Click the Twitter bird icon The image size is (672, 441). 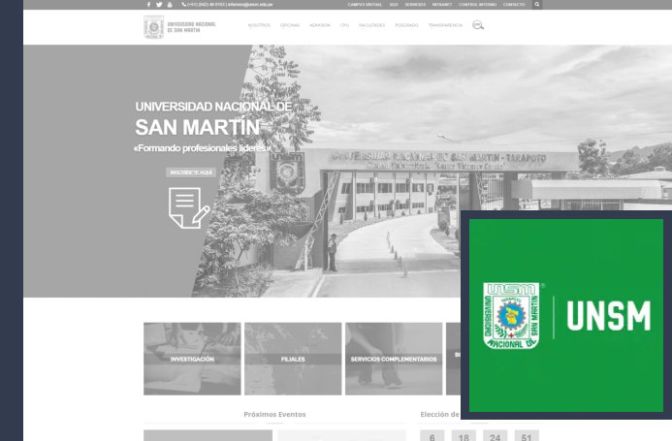pyautogui.click(x=159, y=5)
